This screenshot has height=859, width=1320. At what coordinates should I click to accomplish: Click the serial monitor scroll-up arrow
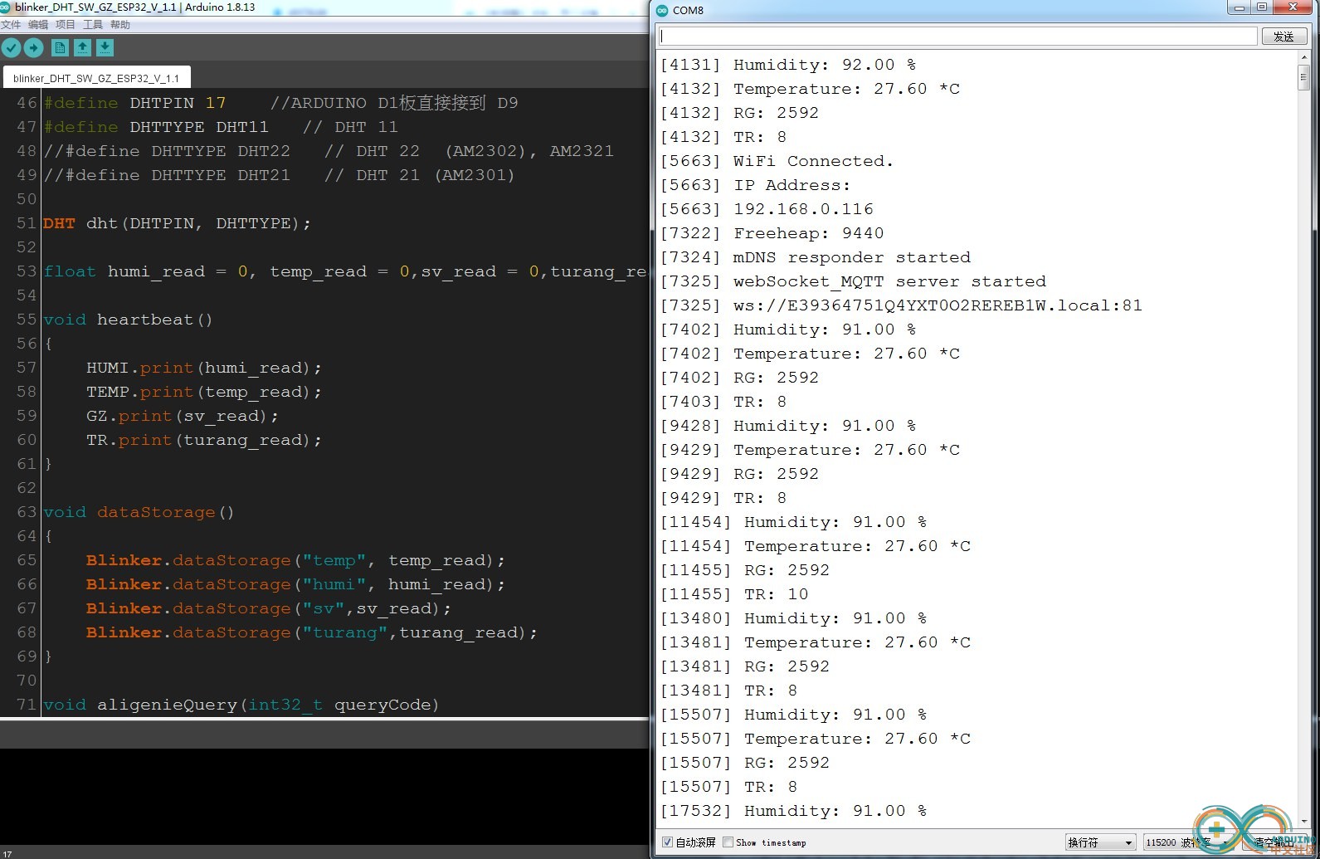(x=1303, y=57)
